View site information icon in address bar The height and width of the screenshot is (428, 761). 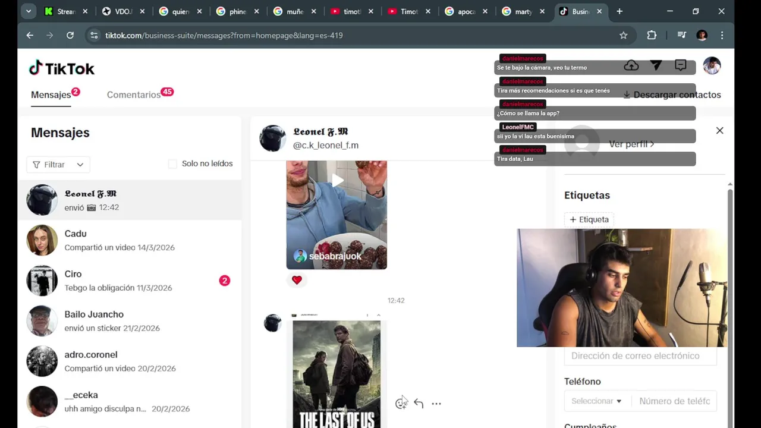point(94,35)
